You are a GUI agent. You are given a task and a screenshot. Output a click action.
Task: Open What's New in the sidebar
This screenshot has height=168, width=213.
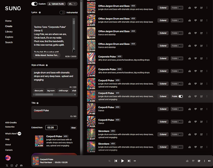tap(13, 134)
